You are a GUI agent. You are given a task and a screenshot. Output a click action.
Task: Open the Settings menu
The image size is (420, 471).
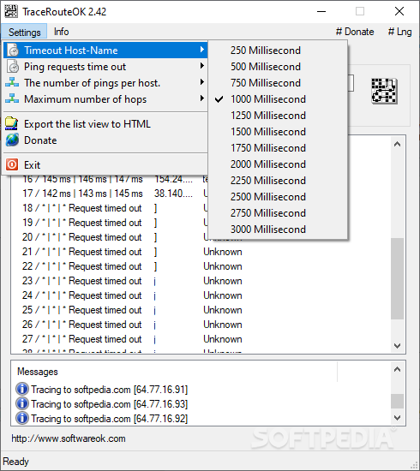[x=24, y=32]
